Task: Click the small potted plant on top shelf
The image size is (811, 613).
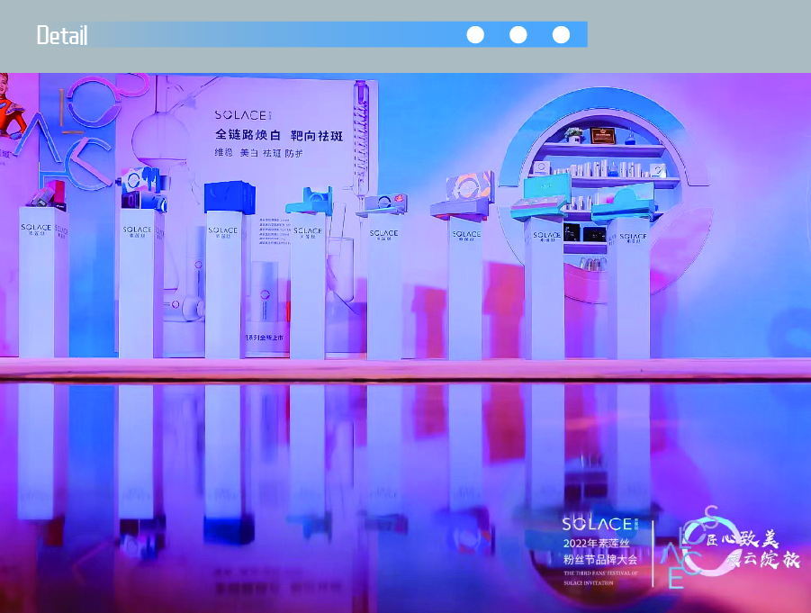Action: [x=573, y=135]
